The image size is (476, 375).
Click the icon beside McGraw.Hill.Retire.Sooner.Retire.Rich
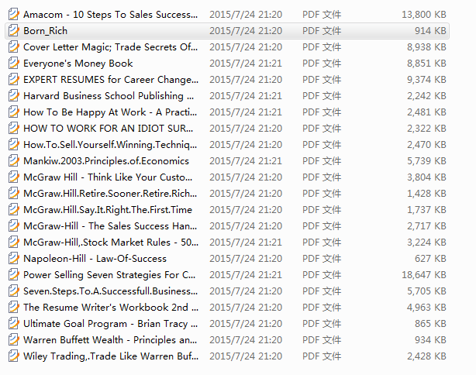click(13, 193)
